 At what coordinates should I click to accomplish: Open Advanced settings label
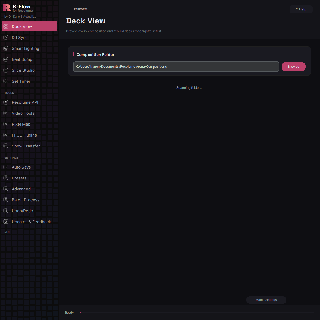pyautogui.click(x=21, y=189)
